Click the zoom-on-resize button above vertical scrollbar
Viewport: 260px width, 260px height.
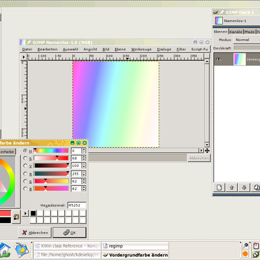tap(207, 56)
